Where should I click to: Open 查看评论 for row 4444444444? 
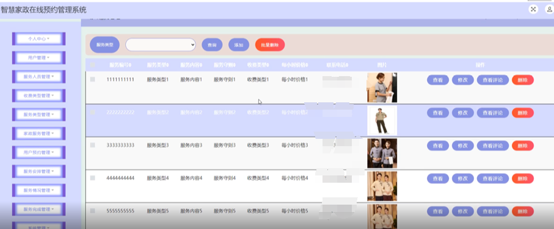(x=493, y=178)
